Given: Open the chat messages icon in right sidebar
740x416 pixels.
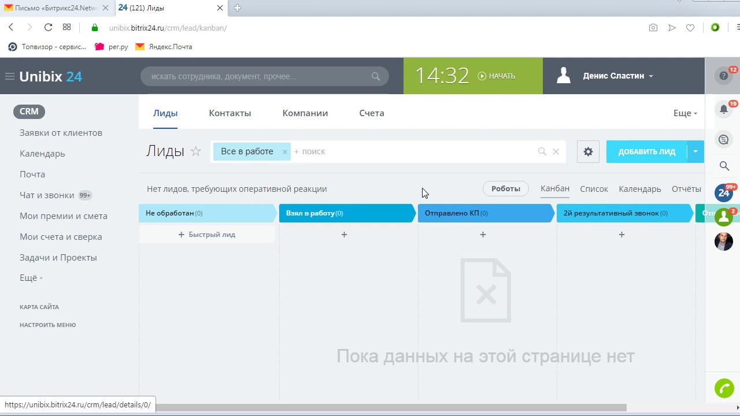Looking at the screenshot, I should click(x=723, y=139).
